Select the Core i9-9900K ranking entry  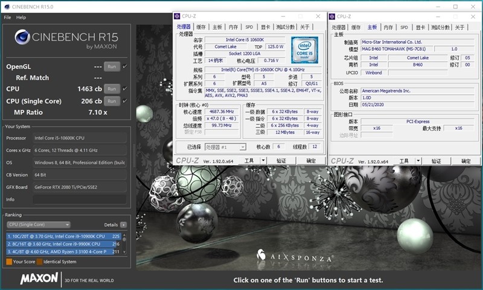tap(63, 244)
